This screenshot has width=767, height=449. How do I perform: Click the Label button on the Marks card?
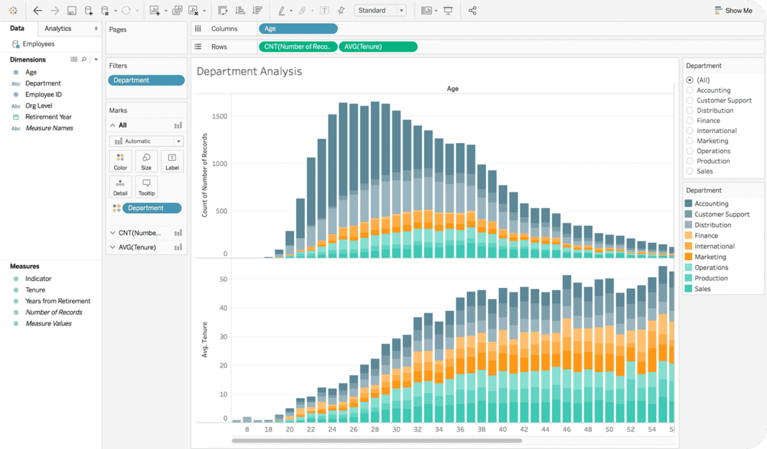point(172,161)
